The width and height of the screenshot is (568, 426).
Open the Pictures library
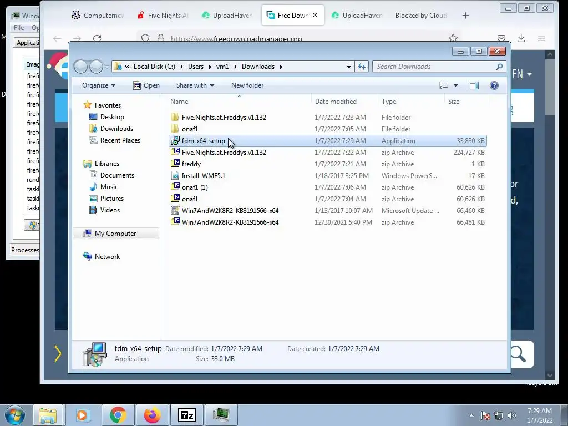pos(111,199)
